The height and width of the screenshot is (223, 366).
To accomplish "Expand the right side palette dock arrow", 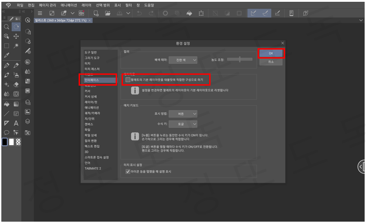I will (x=361, y=167).
